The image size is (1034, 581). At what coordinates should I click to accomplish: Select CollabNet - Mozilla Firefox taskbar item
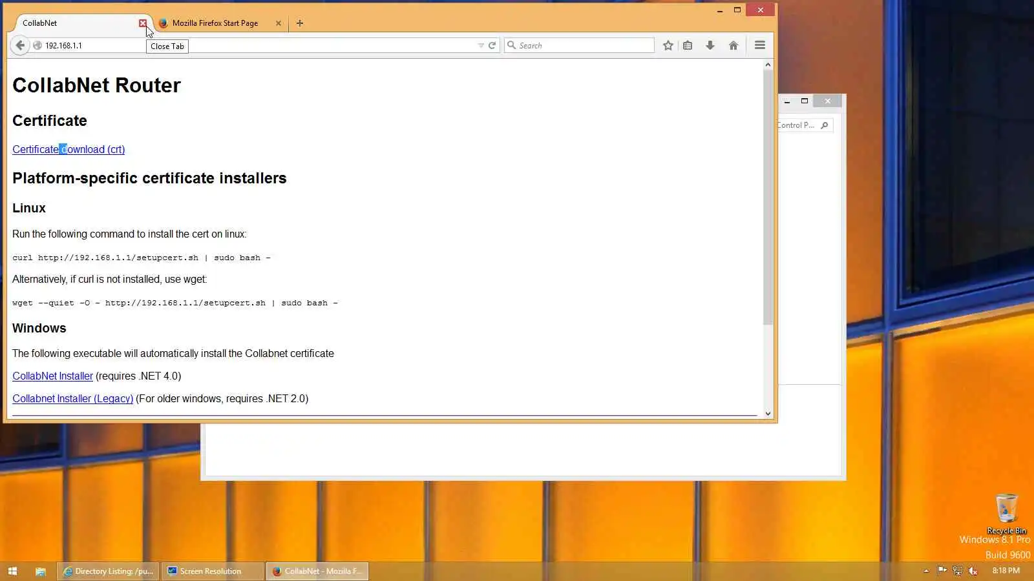coord(317,571)
